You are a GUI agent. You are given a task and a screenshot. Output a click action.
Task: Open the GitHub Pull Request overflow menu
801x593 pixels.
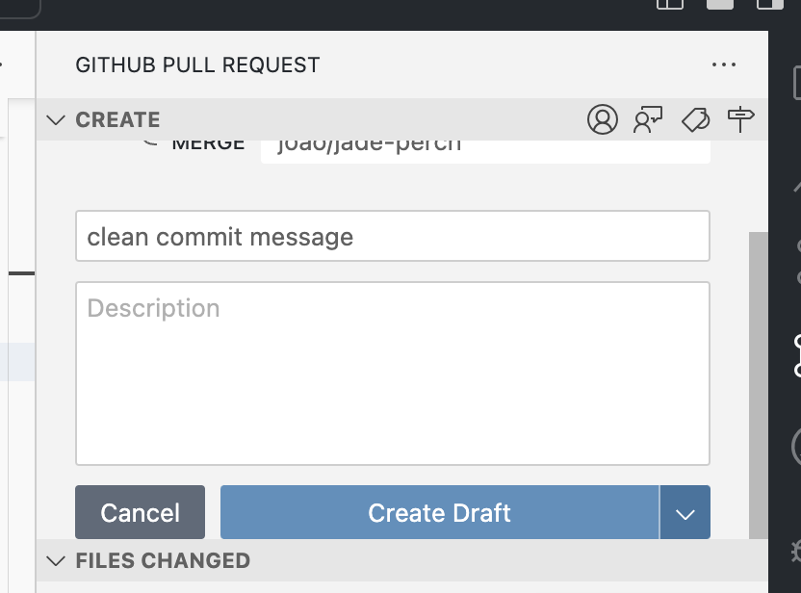click(724, 64)
